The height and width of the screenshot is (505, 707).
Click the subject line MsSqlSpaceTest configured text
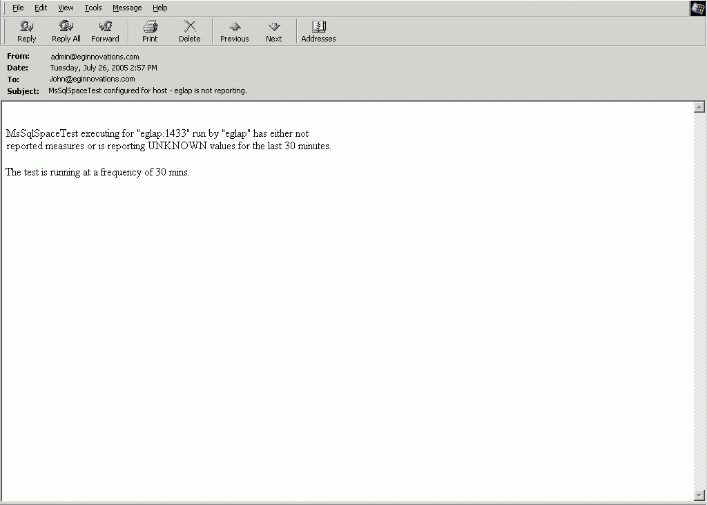(x=148, y=90)
